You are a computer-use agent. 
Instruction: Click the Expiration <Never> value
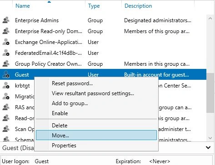pyautogui.click(x=160, y=161)
